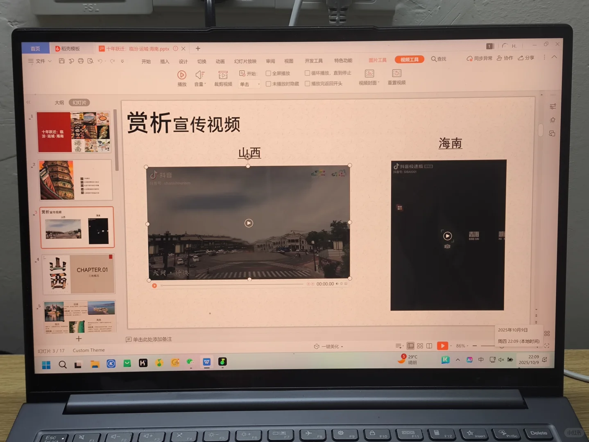The width and height of the screenshot is (589, 442).
Task: Add a new slide with plus button
Action: coord(79,338)
